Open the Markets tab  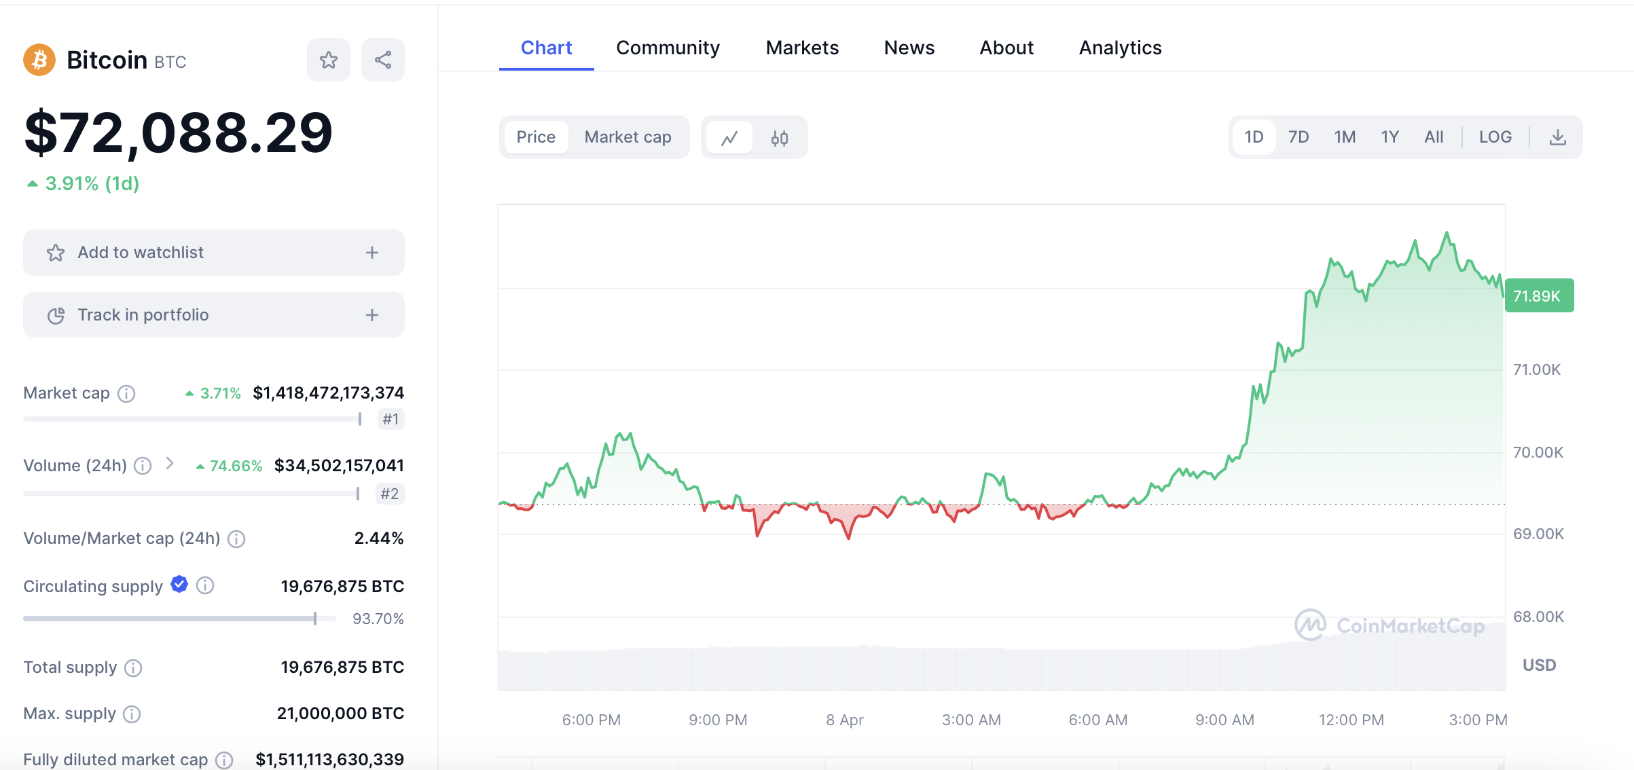point(802,48)
